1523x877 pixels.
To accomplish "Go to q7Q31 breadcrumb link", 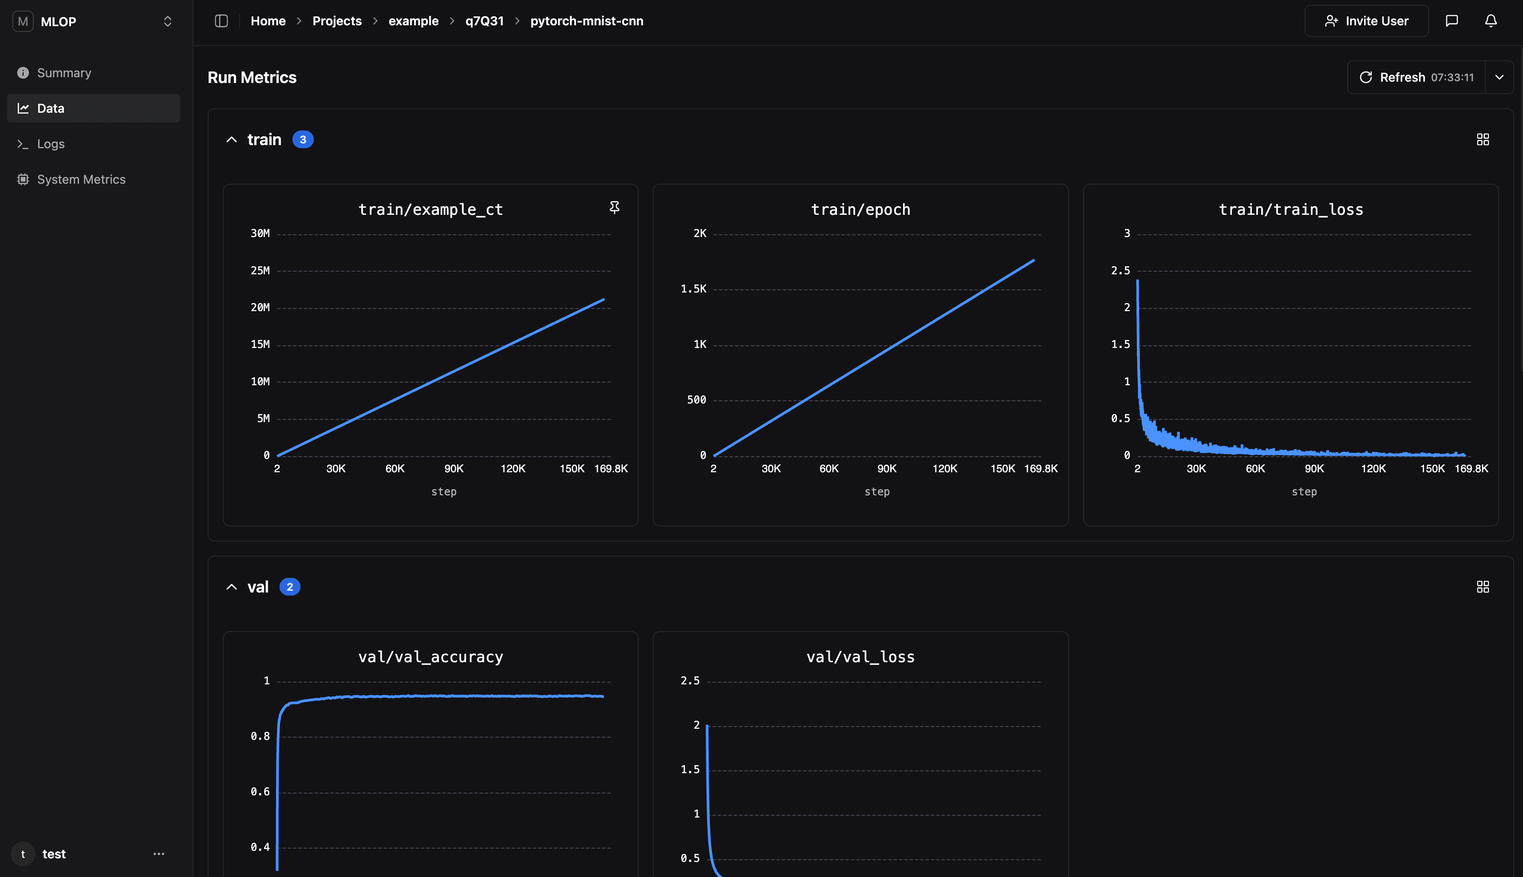I will click(x=484, y=21).
